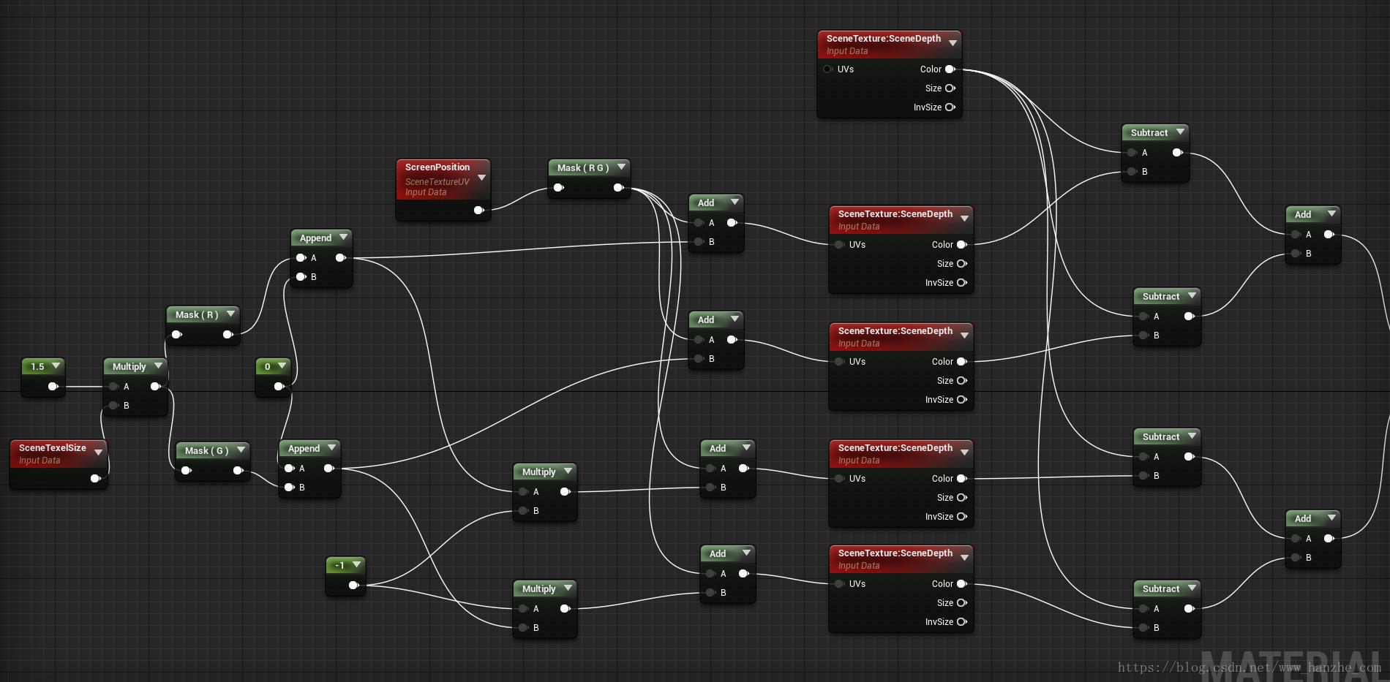Click output pin of the -1 constant
Image resolution: width=1390 pixels, height=682 pixels.
coord(353,585)
